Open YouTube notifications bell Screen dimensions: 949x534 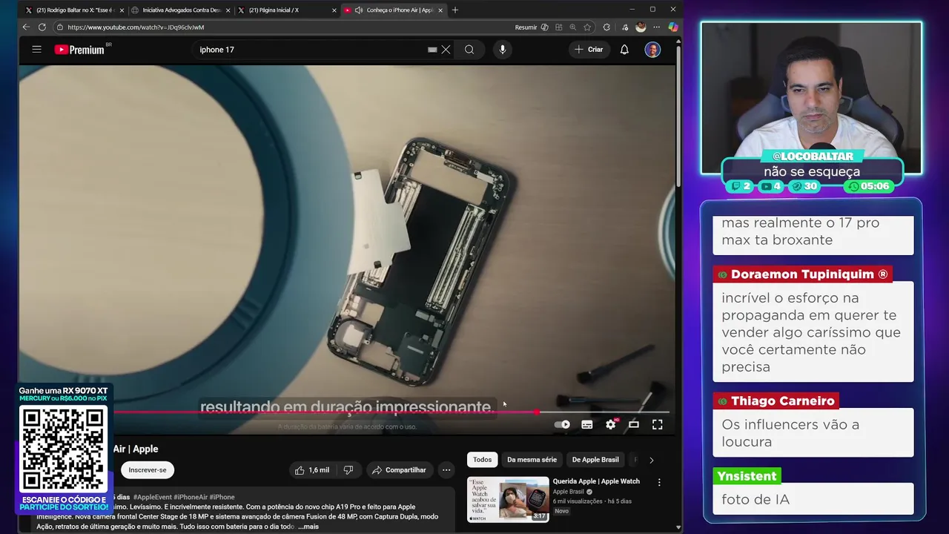(x=624, y=50)
